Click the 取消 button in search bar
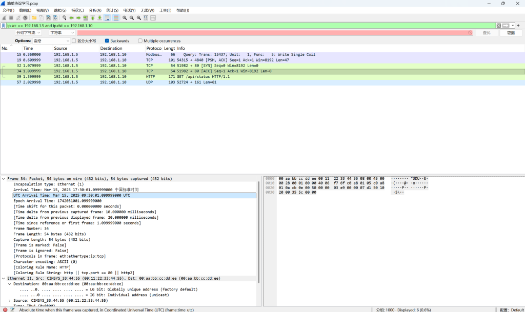The image size is (525, 312). pos(511,33)
